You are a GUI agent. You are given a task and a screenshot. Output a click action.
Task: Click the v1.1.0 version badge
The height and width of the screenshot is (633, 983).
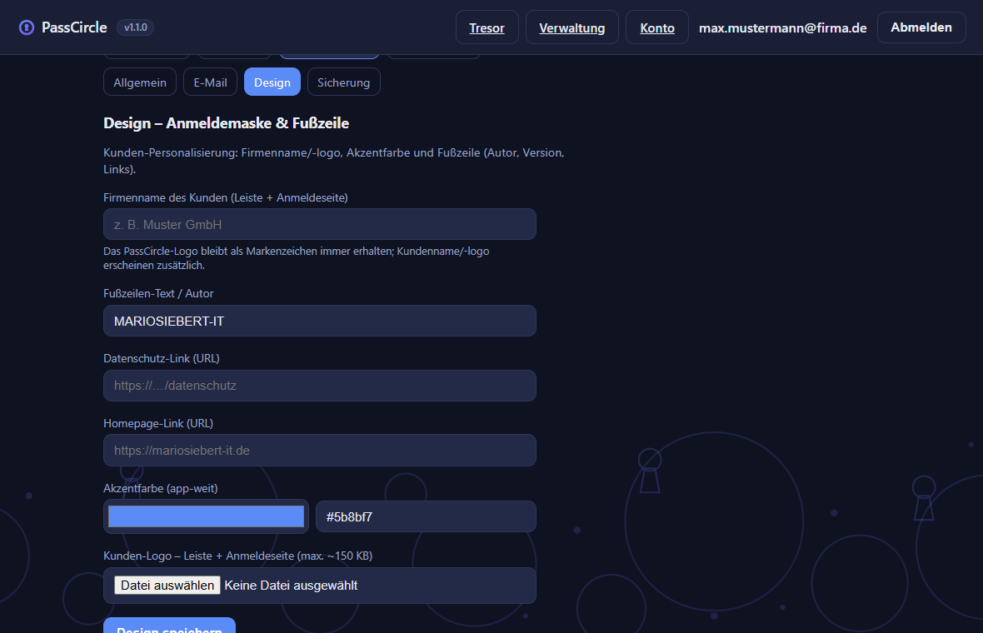click(x=136, y=27)
